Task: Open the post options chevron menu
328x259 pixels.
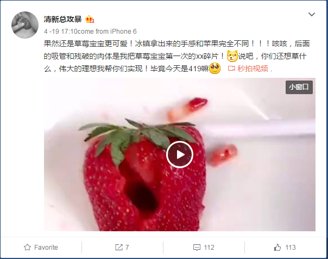Action: (x=312, y=15)
